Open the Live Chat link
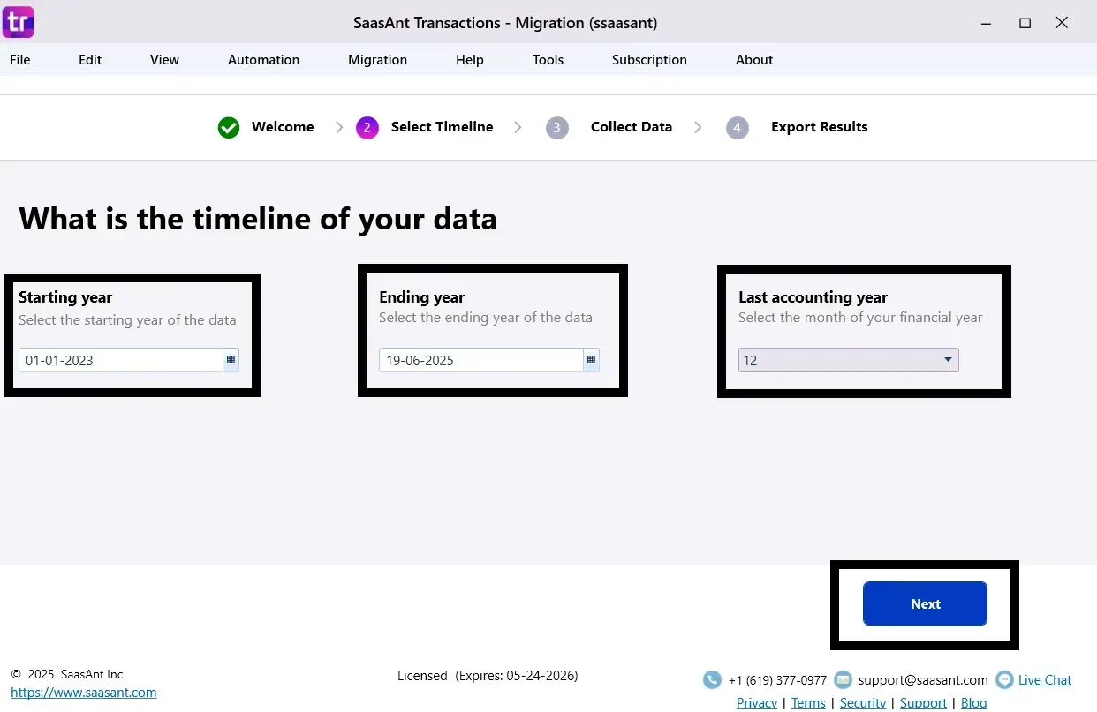 pyautogui.click(x=1045, y=680)
